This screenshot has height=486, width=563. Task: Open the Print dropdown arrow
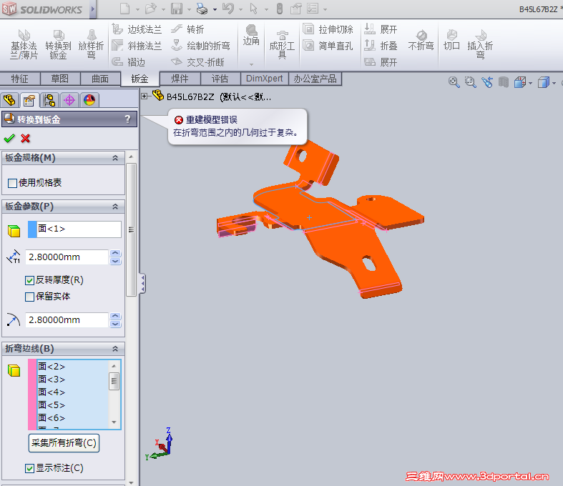pyautogui.click(x=215, y=10)
